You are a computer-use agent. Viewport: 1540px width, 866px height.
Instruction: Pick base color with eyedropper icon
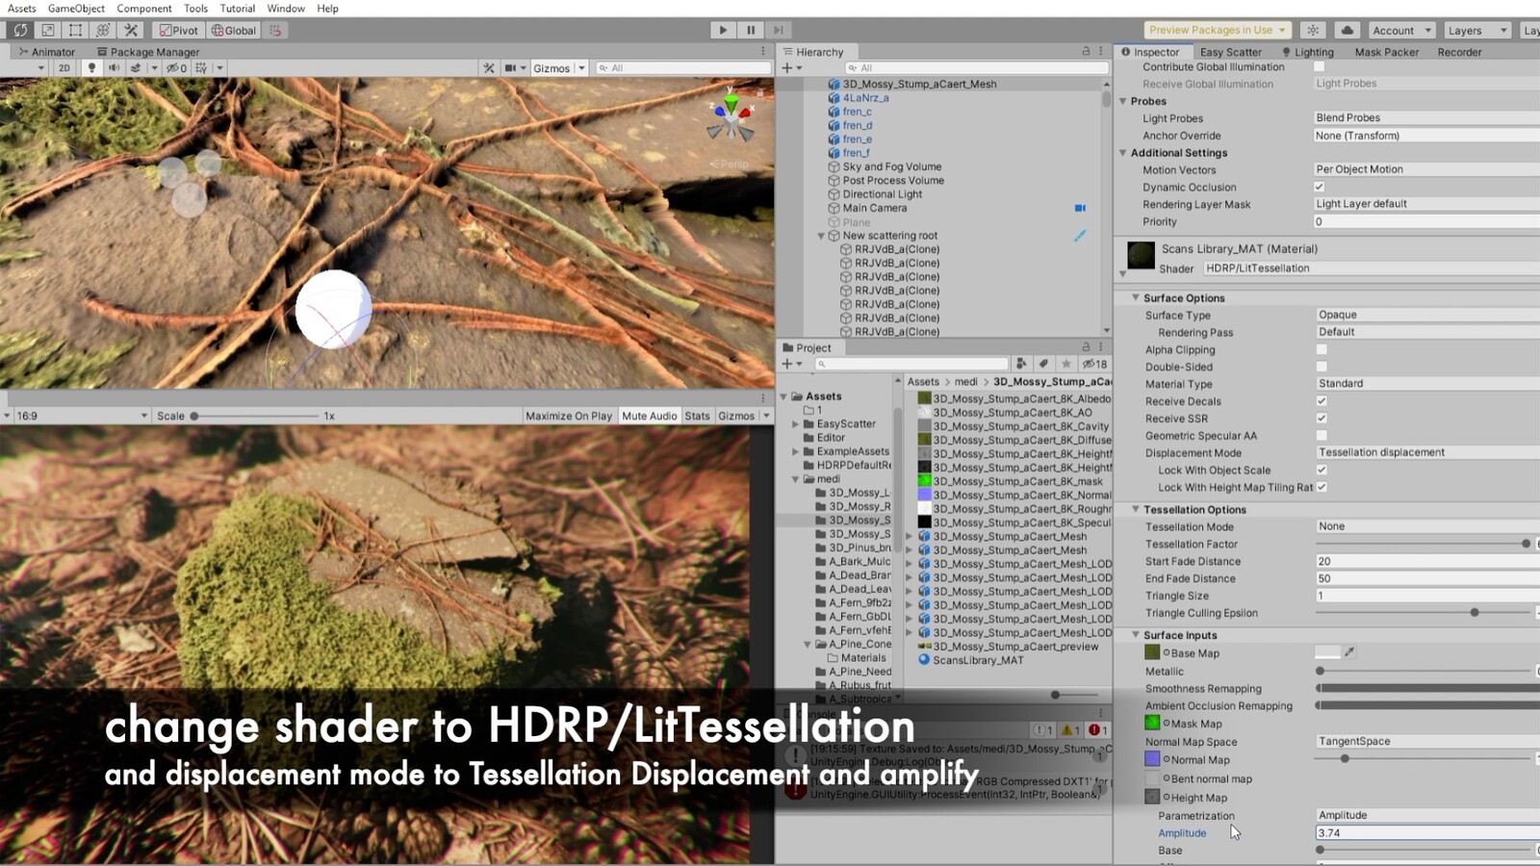(1349, 652)
